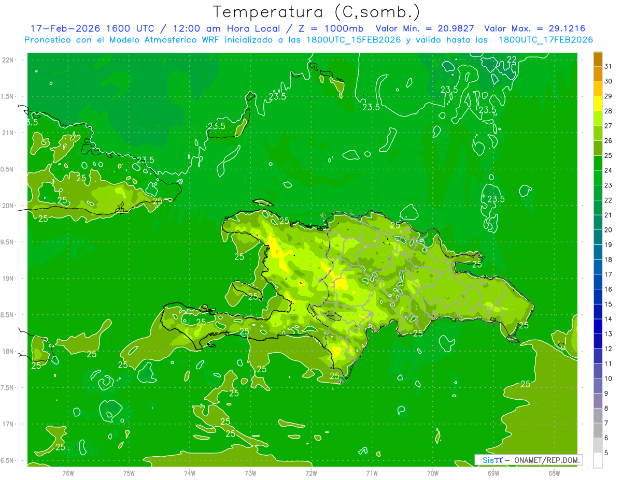Pick the green swatch between 23 and 24
The width and height of the screenshot is (622, 480).
(598, 178)
